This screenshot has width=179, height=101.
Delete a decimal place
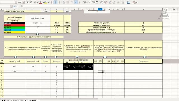click(105, 2)
